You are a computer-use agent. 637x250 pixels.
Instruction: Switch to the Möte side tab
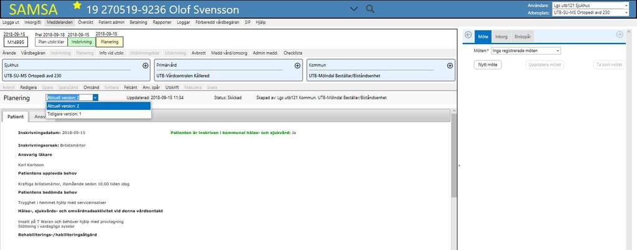click(483, 37)
